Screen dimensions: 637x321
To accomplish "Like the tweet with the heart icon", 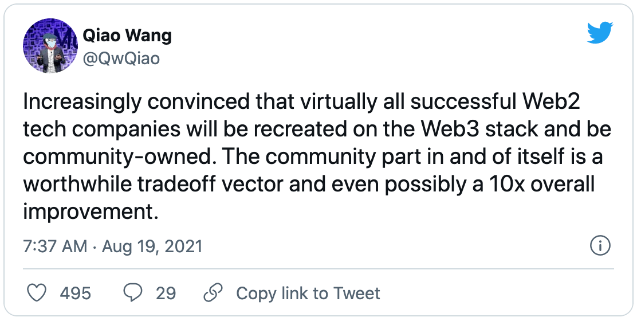I will click(x=37, y=293).
